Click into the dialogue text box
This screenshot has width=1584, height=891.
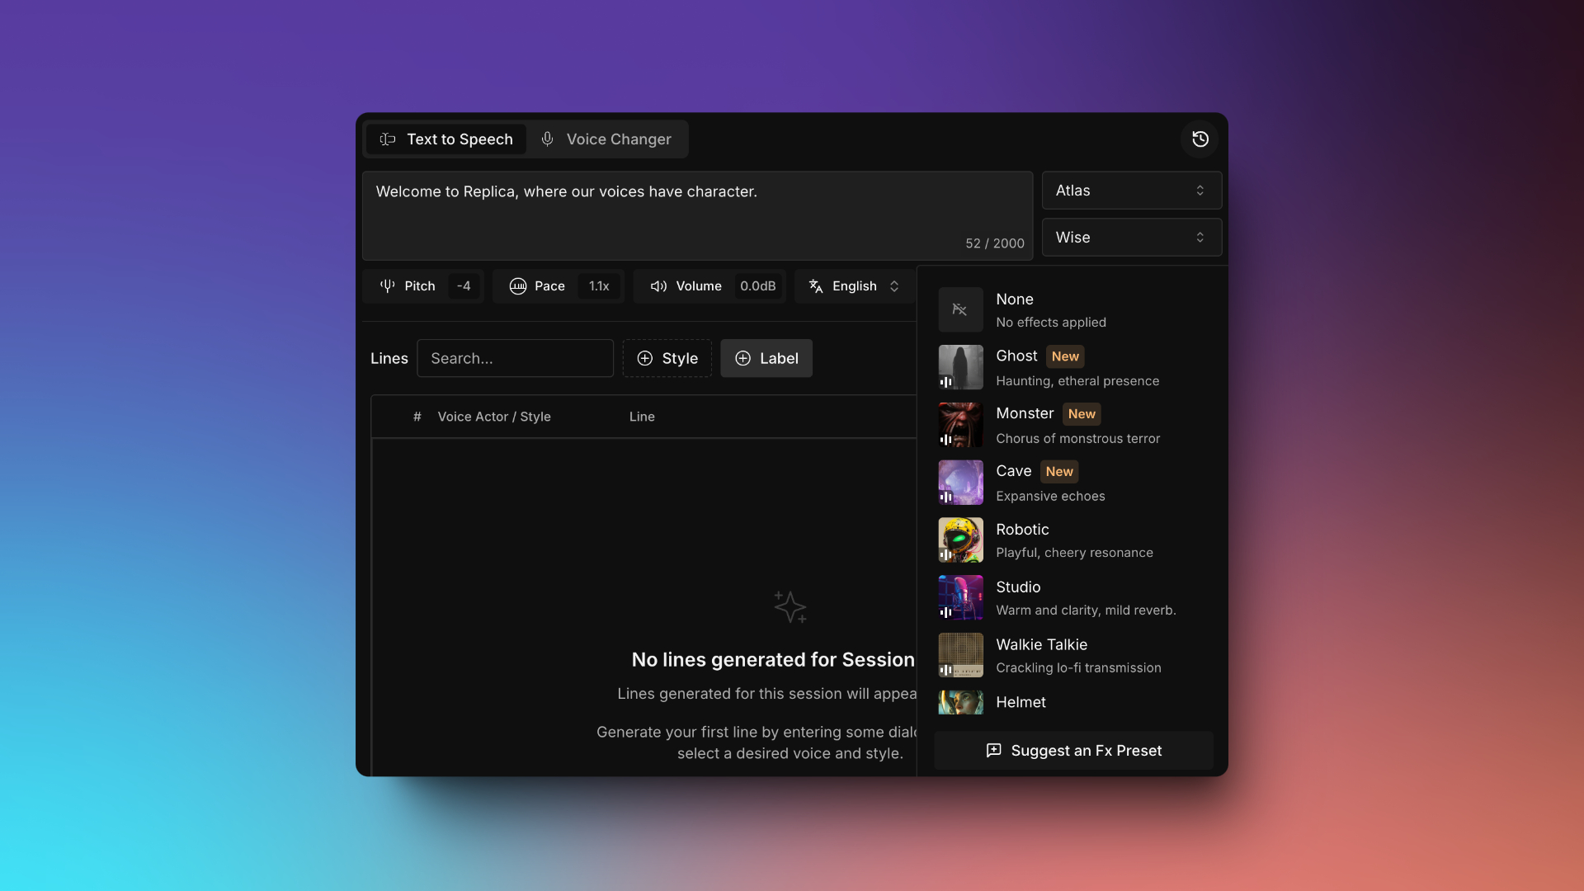click(x=697, y=216)
